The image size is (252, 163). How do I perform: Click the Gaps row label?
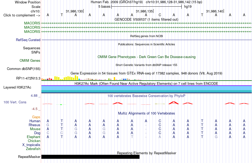pyautogui.click(x=36, y=117)
